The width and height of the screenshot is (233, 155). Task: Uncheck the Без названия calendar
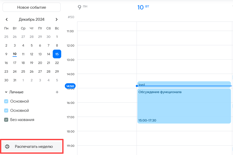tap(6, 120)
